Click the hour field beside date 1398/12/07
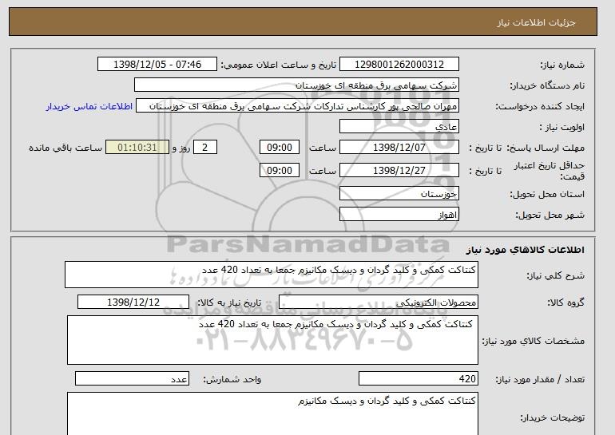This screenshot has height=435, width=615. click(280, 148)
